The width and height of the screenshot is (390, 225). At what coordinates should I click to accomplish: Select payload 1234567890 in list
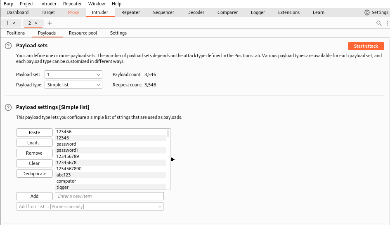pyautogui.click(x=111, y=169)
